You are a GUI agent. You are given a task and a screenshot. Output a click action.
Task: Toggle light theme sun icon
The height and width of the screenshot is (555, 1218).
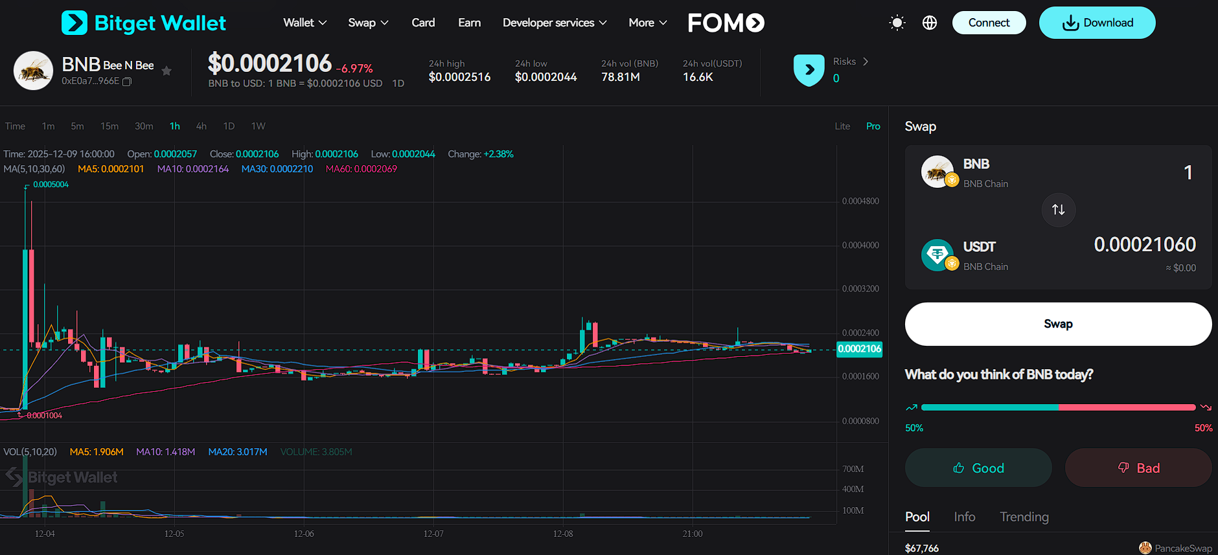pos(897,23)
